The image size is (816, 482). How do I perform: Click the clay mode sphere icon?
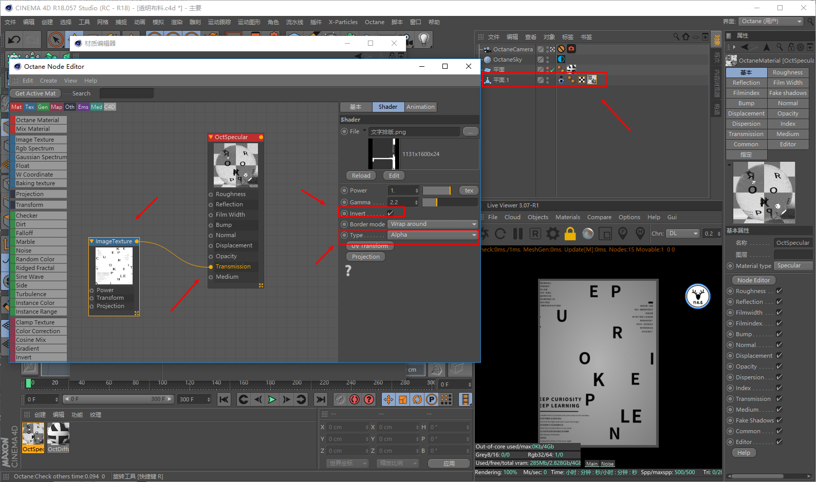588,234
